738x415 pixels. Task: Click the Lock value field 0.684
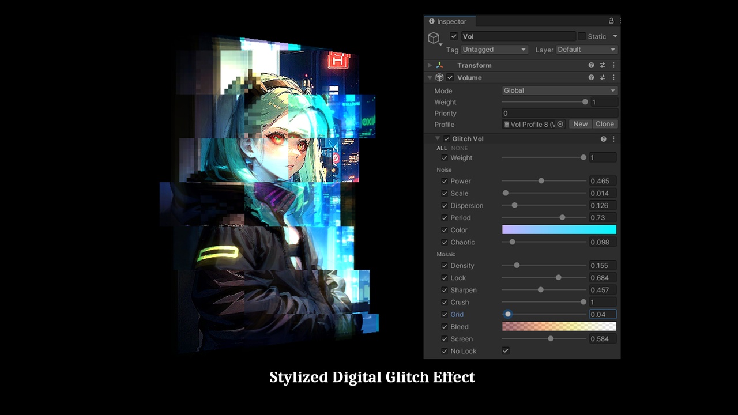click(x=603, y=278)
